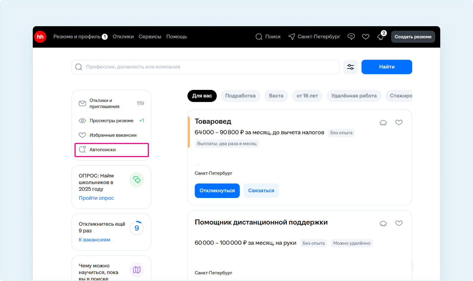Viewport: 473px width, 281px height.
Task: Hide the Товаровед vacancy with eye icon
Action: point(383,123)
